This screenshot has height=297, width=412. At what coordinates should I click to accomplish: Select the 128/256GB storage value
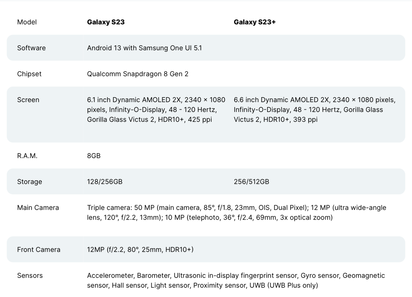[105, 182]
